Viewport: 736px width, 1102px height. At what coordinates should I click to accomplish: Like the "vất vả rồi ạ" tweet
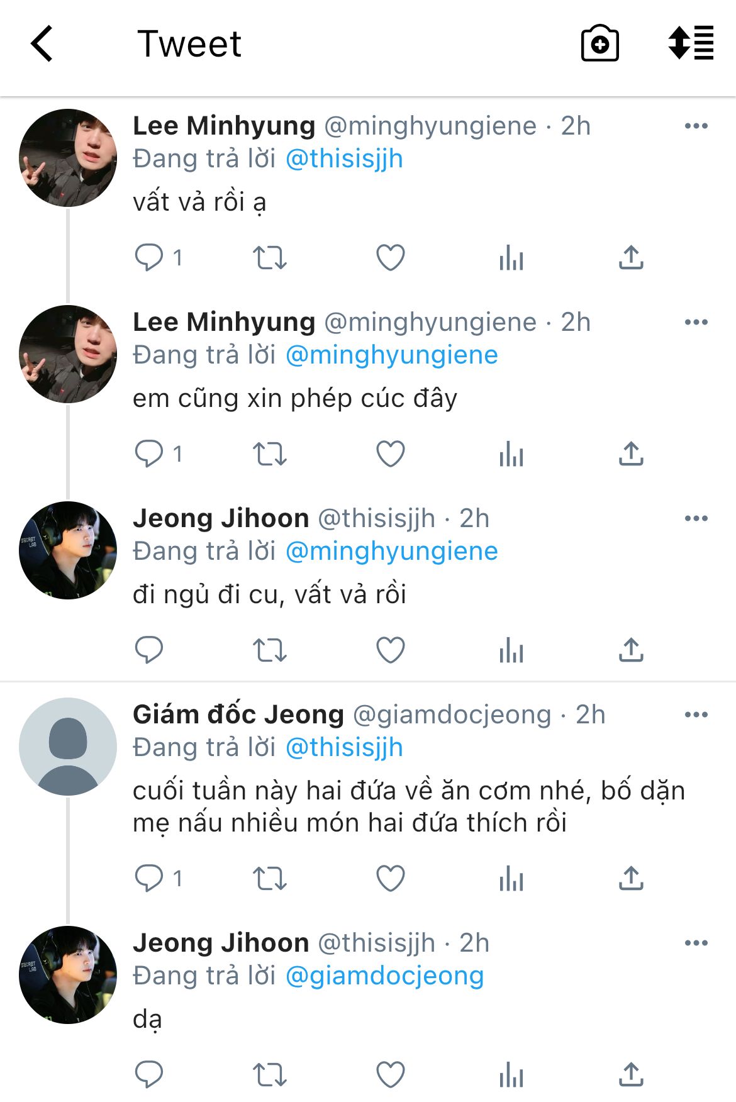391,258
